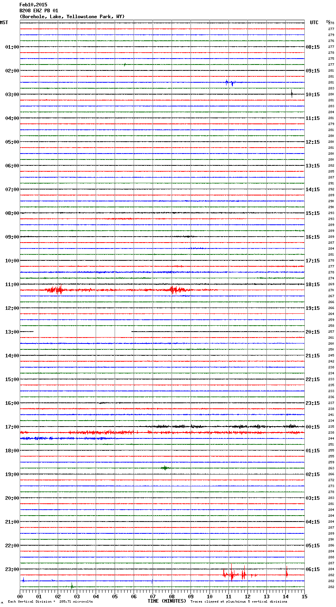
Task: Click the MST timezone label
Action: point(4,23)
